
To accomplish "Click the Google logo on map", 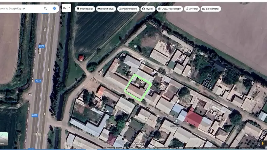I will [139, 144].
